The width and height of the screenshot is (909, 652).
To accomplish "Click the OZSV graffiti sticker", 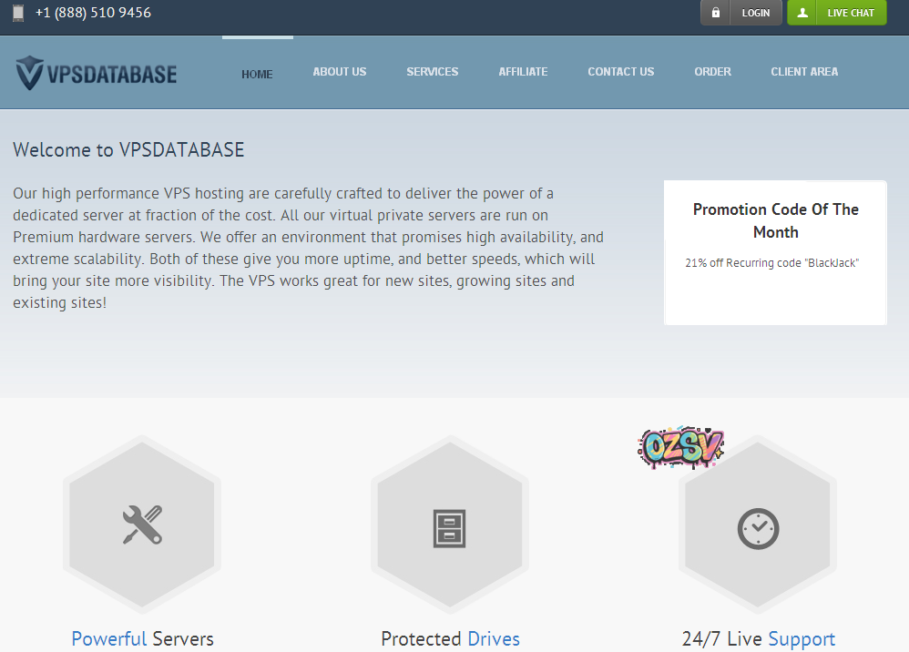I will click(680, 447).
